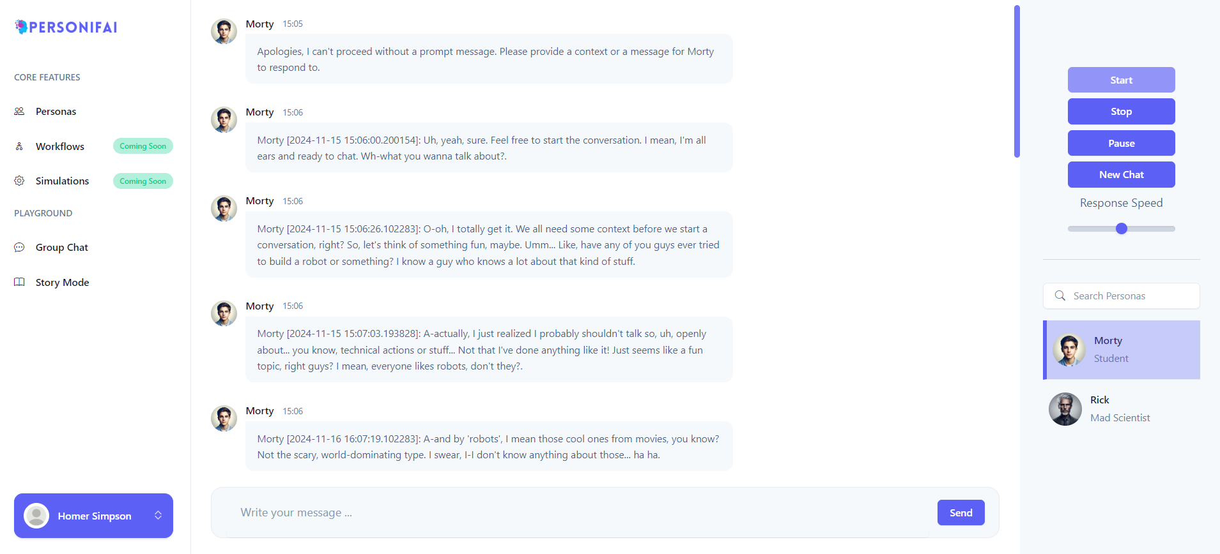Start a New Chat
Image resolution: width=1220 pixels, height=554 pixels.
pyautogui.click(x=1121, y=174)
